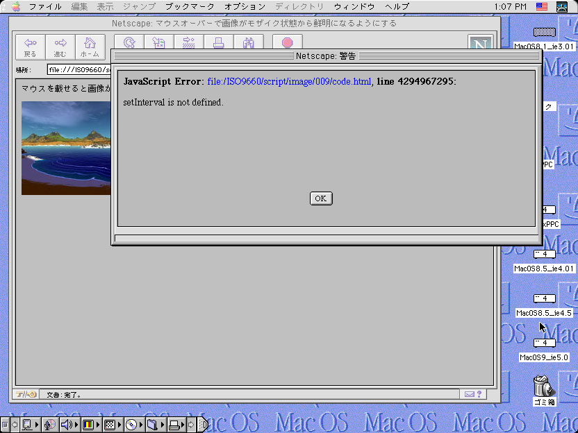Click the Control Strip close box at left end
The image size is (578, 433).
(x=5, y=425)
